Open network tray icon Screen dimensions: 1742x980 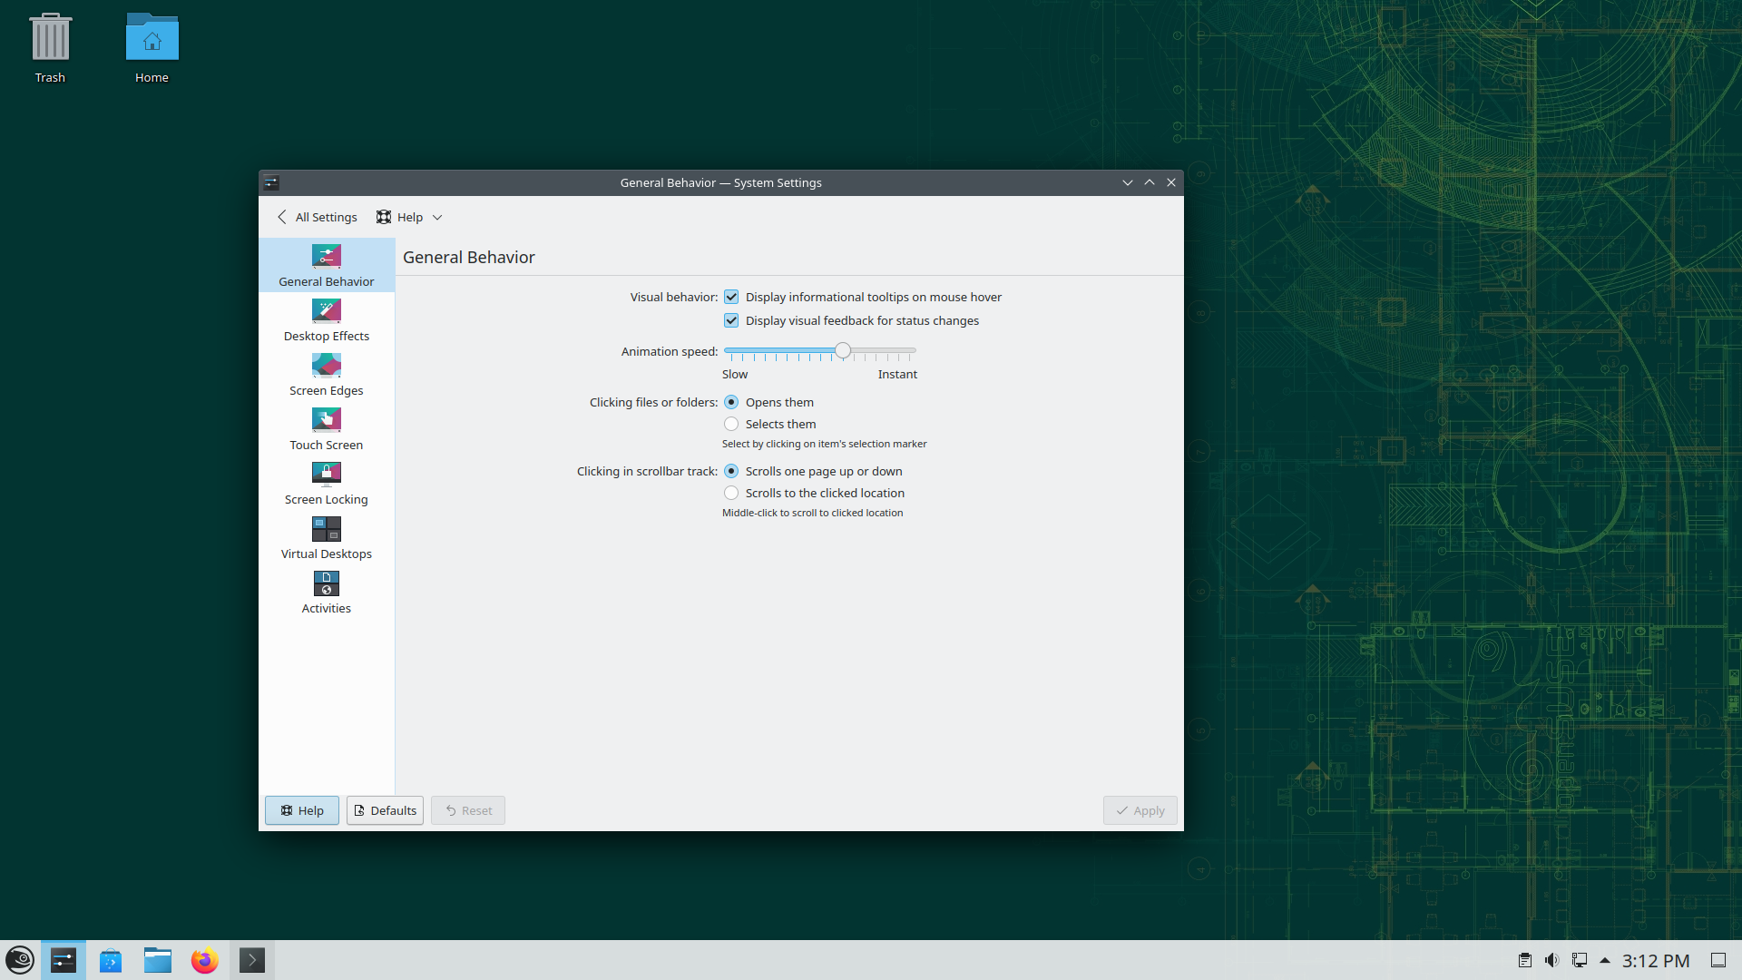point(1580,960)
